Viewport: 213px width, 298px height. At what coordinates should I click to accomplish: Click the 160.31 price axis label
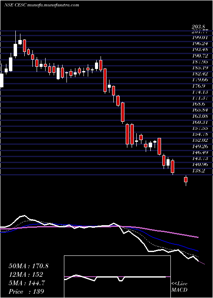click(x=200, y=122)
